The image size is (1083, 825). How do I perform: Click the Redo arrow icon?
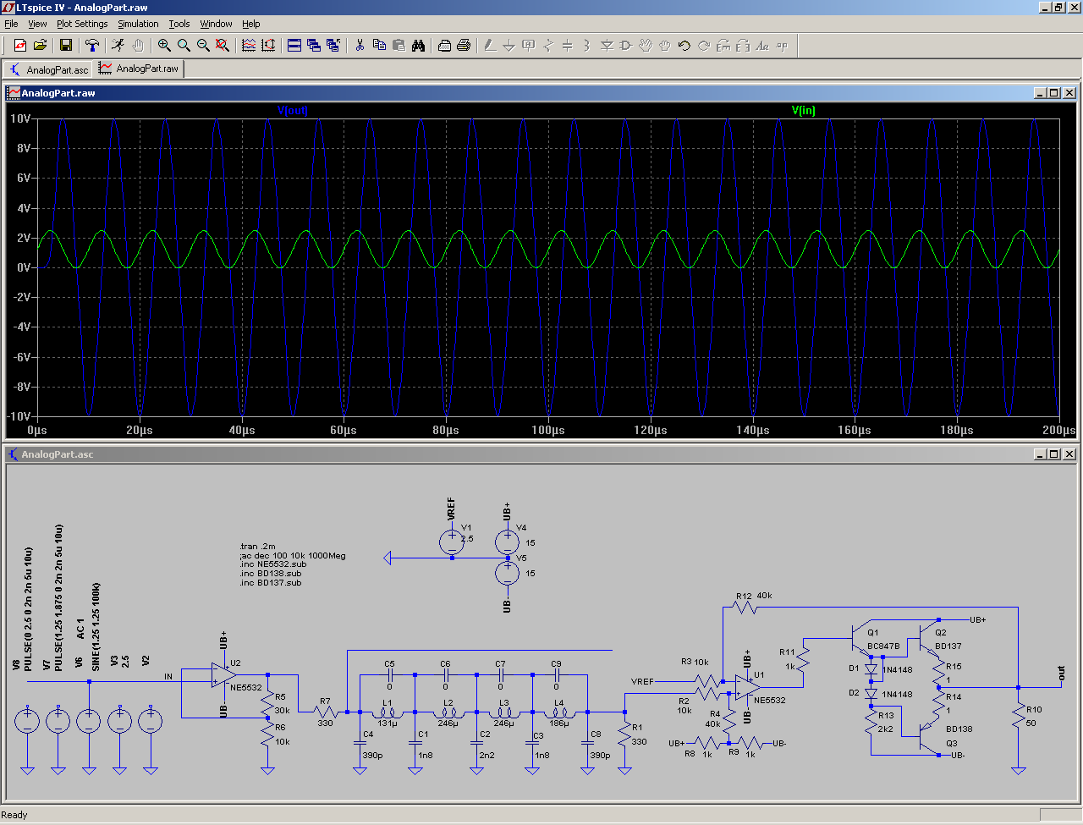[x=704, y=45]
